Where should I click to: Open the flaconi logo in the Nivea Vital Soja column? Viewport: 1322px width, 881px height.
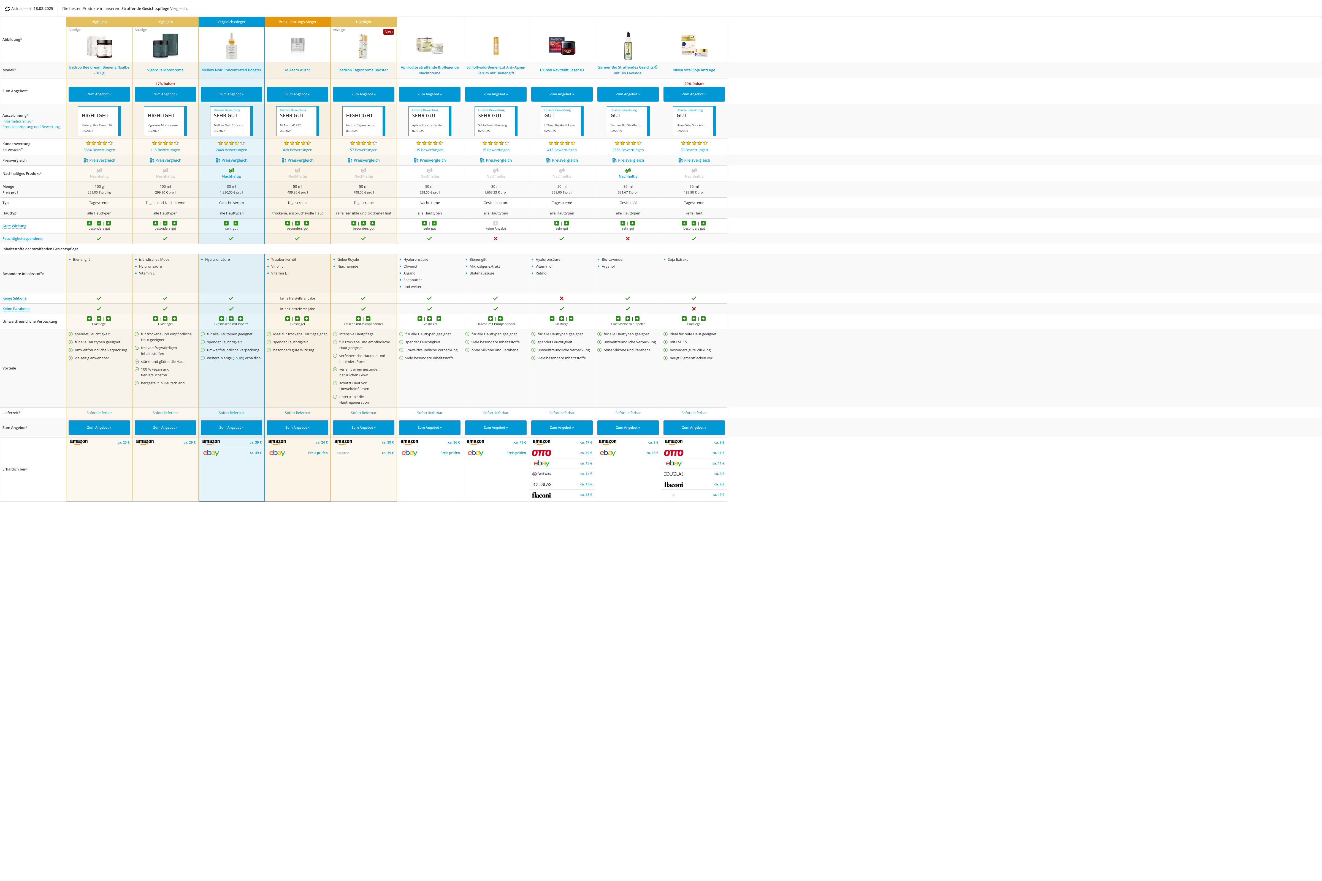673,484
